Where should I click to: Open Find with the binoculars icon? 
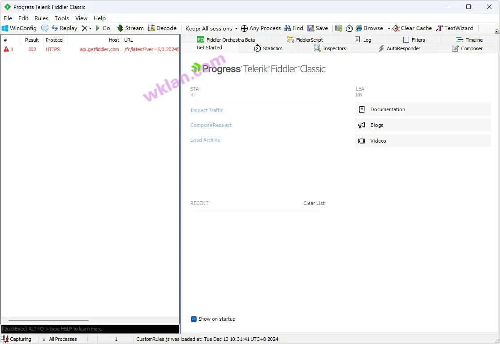click(293, 28)
